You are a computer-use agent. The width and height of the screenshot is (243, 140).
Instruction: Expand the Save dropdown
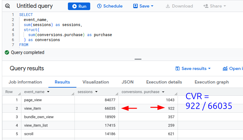[x=143, y=6]
